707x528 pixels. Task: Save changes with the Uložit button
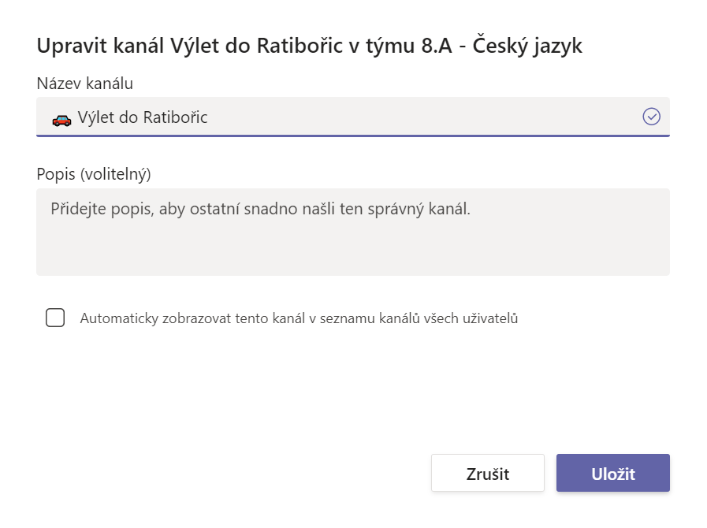(612, 473)
